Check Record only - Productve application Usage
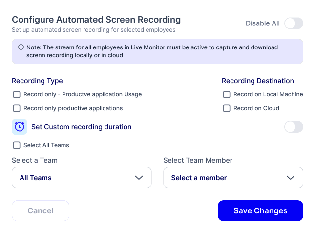 (17, 94)
